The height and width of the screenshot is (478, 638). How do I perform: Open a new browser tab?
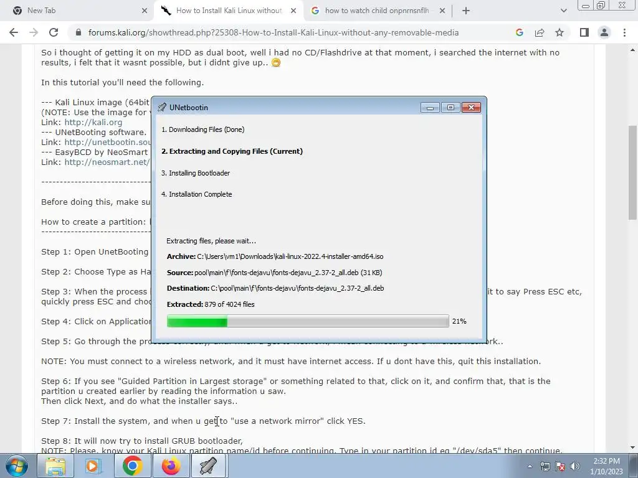coord(466,11)
